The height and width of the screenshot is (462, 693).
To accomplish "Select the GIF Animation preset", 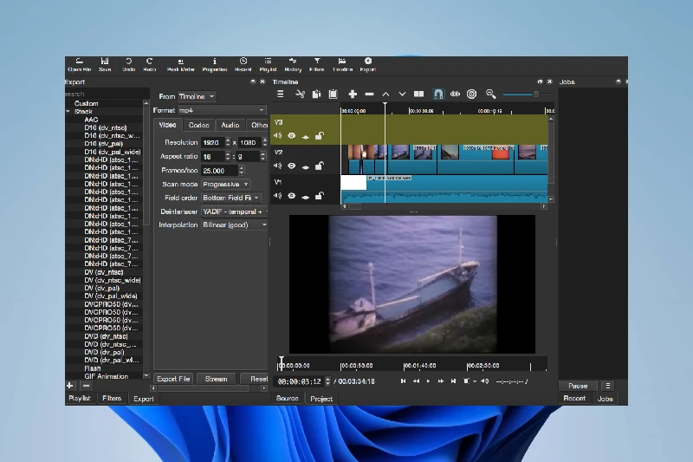I will 106,376.
